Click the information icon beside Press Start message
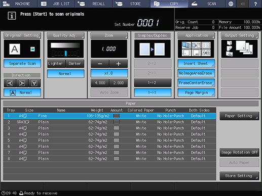262x196 pixels. 12,16
